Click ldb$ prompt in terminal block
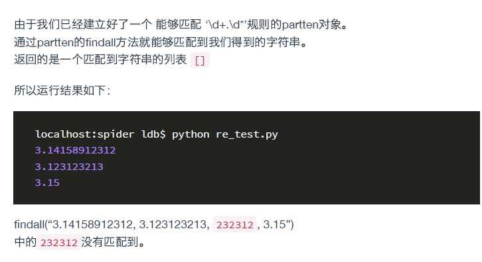482x262 pixels. point(153,134)
